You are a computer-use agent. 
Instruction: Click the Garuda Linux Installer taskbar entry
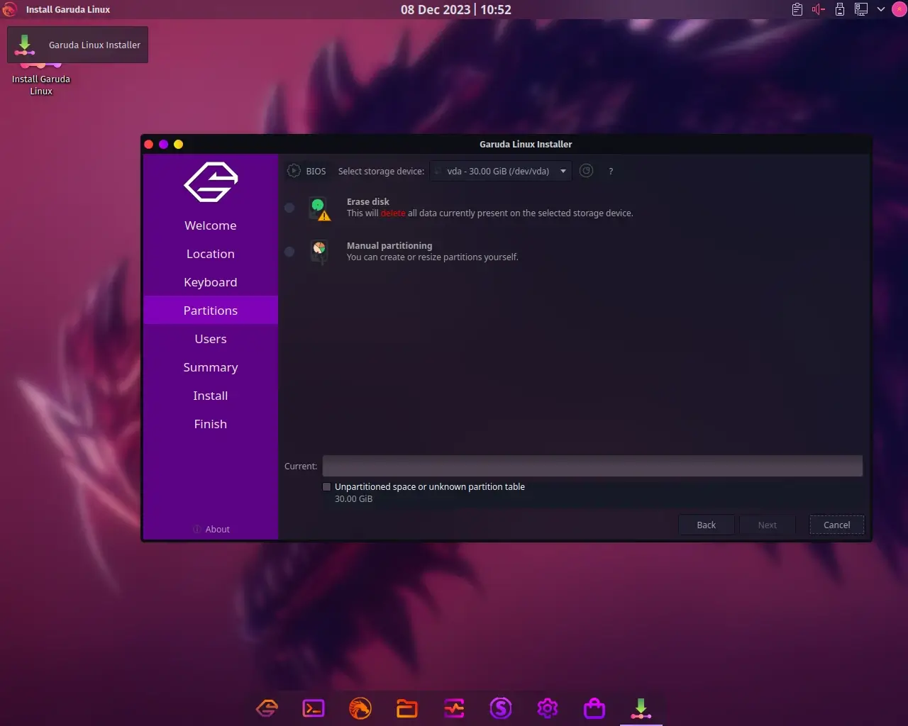78,45
